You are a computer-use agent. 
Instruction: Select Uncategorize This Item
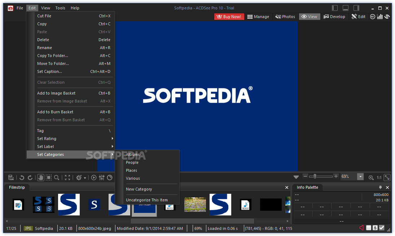147,200
